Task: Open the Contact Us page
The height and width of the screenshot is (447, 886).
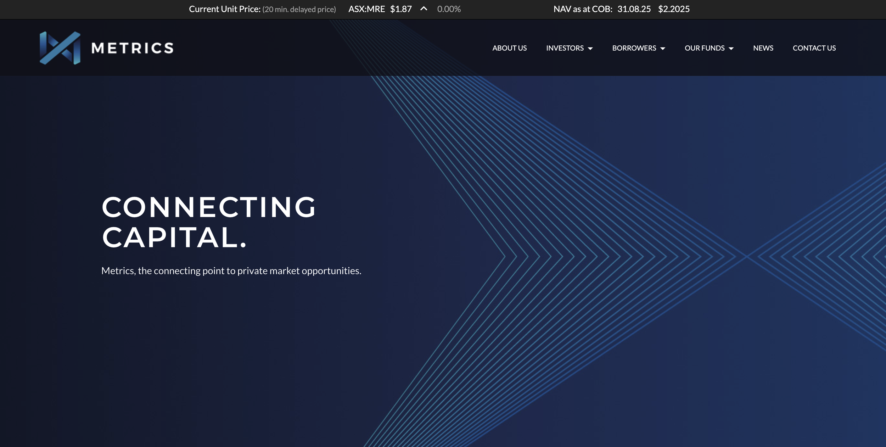Action: (x=814, y=48)
